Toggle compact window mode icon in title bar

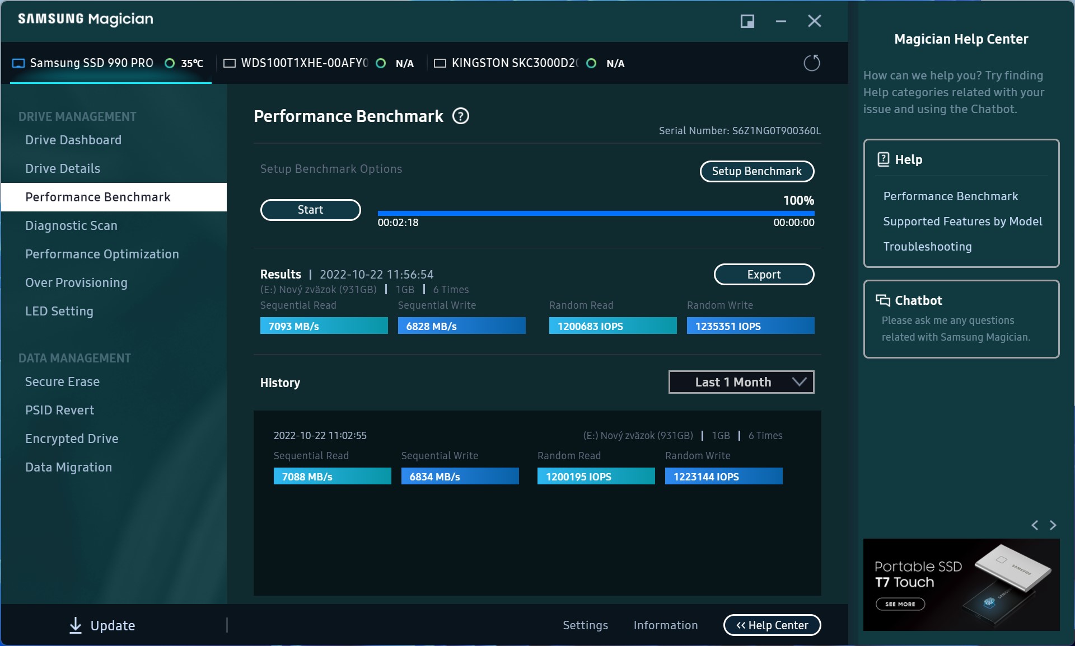[747, 21]
